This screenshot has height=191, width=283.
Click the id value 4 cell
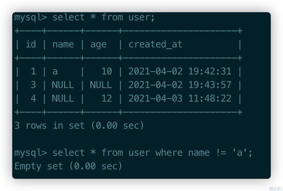pyautogui.click(x=33, y=99)
